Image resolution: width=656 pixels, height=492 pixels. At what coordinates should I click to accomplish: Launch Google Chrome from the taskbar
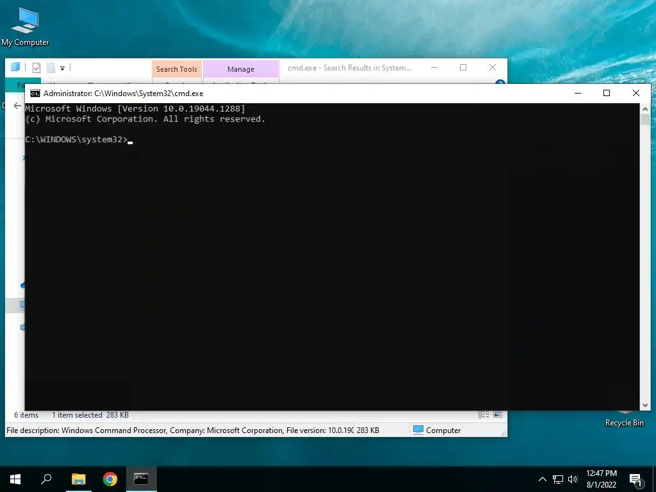point(110,479)
